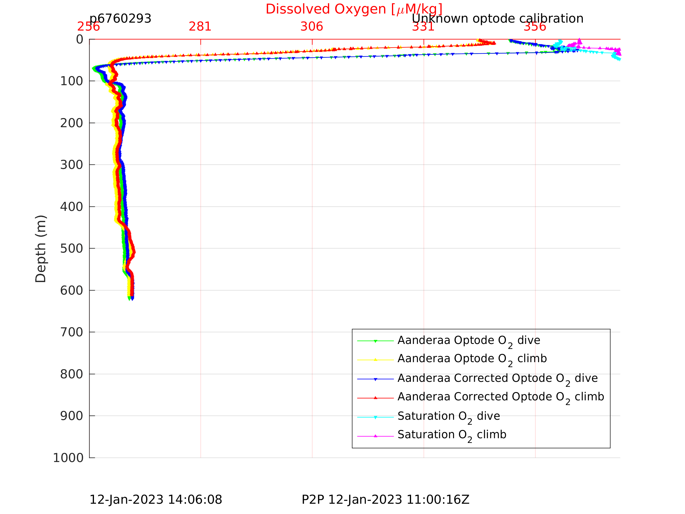Click the 800 depth tick label
This screenshot has height=514, width=685.
[x=72, y=374]
